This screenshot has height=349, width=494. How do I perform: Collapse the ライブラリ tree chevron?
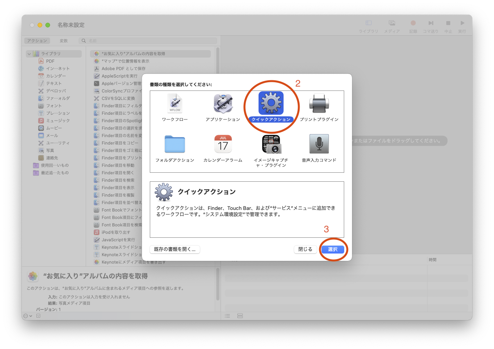[29, 54]
